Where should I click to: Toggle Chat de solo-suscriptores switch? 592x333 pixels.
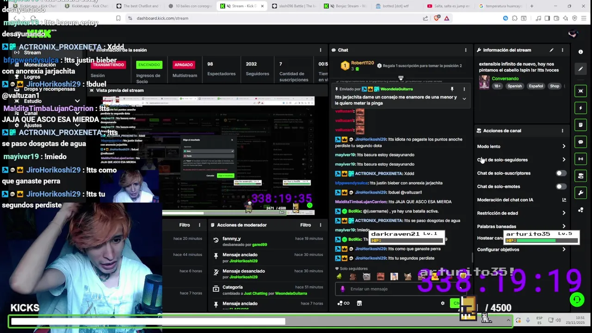(561, 173)
